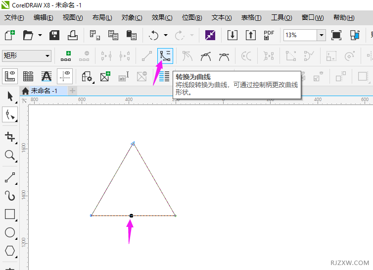Select the Ellipse tool
Screen dimensions: 373x270
(x=10, y=232)
